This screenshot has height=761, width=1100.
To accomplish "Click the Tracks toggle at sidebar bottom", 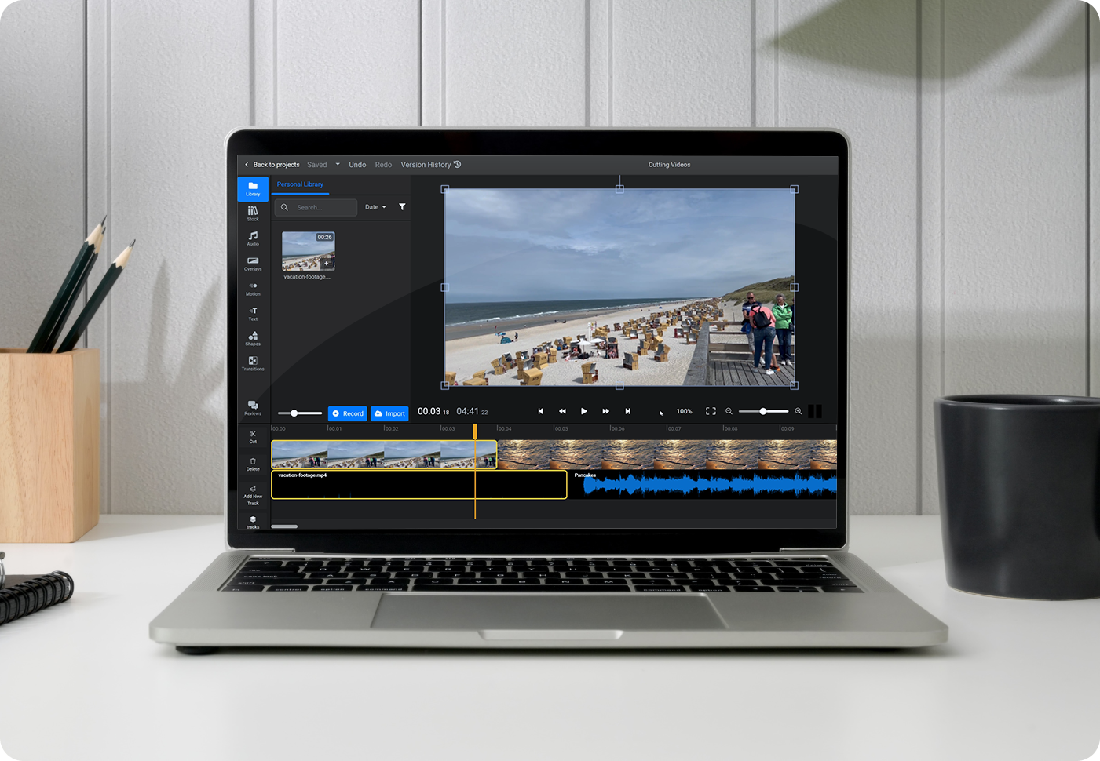I will (253, 523).
